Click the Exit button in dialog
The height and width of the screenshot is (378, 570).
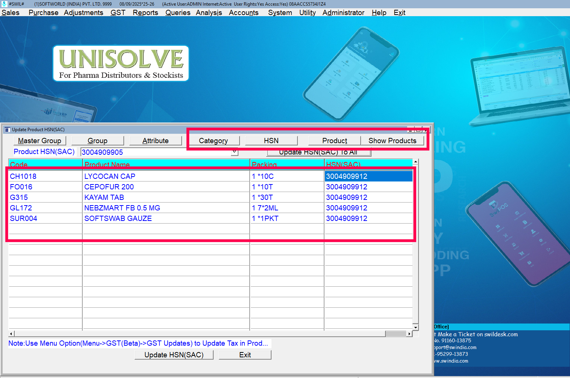245,355
